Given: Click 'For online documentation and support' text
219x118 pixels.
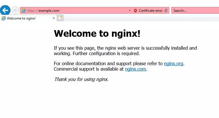Looking at the screenshot, I should click(93, 63).
